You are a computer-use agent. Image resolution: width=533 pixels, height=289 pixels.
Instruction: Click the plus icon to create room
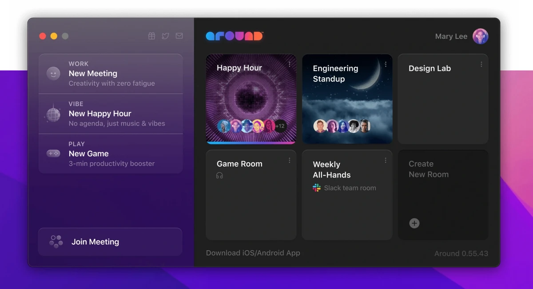coord(414,223)
